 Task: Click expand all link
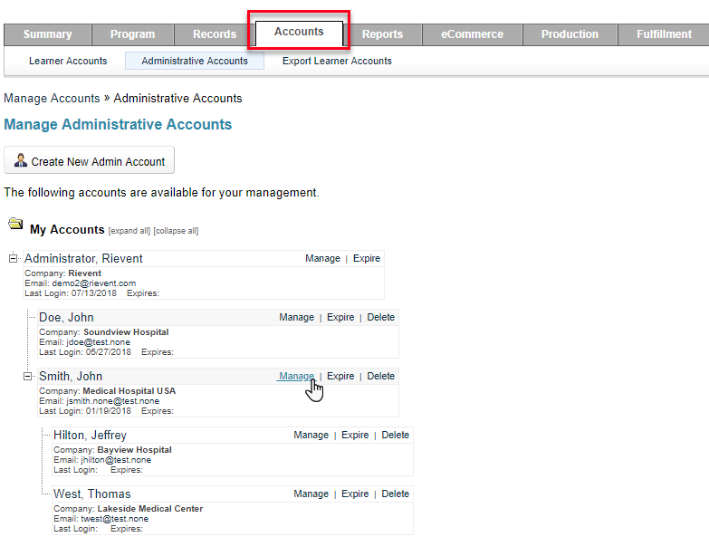(x=129, y=231)
